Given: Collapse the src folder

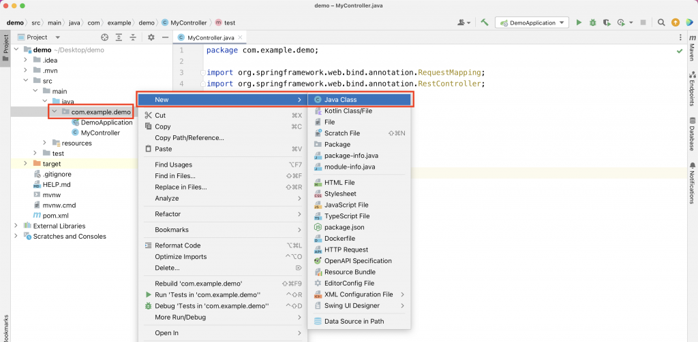Looking at the screenshot, I should tap(25, 81).
